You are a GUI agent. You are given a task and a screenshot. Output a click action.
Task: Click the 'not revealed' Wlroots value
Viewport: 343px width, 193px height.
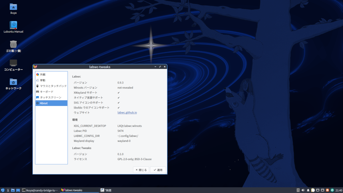pos(125,87)
